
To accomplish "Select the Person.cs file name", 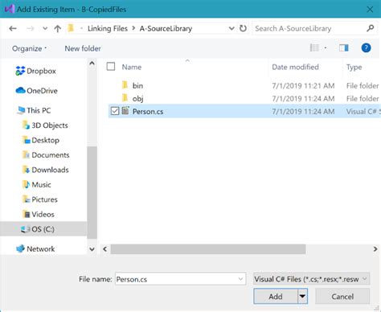I will 148,112.
